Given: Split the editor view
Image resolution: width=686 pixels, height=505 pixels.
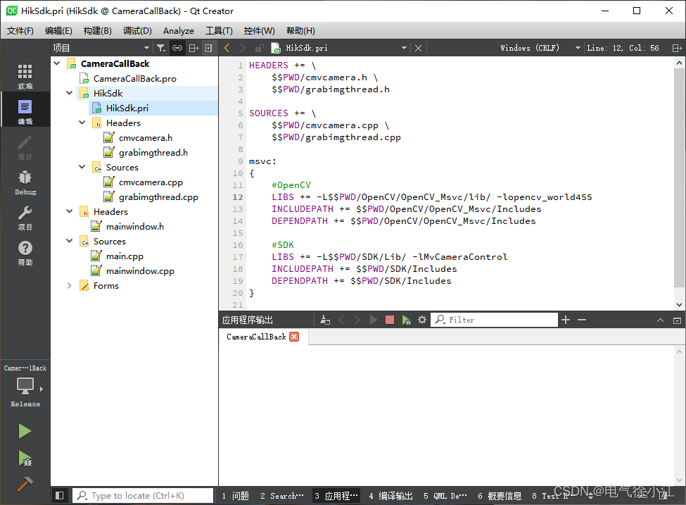Looking at the screenshot, I should (x=677, y=48).
